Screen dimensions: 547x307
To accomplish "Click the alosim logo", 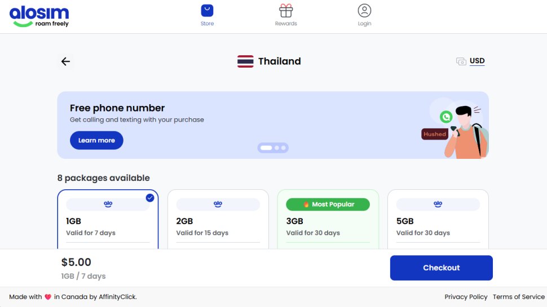I will click(39, 16).
